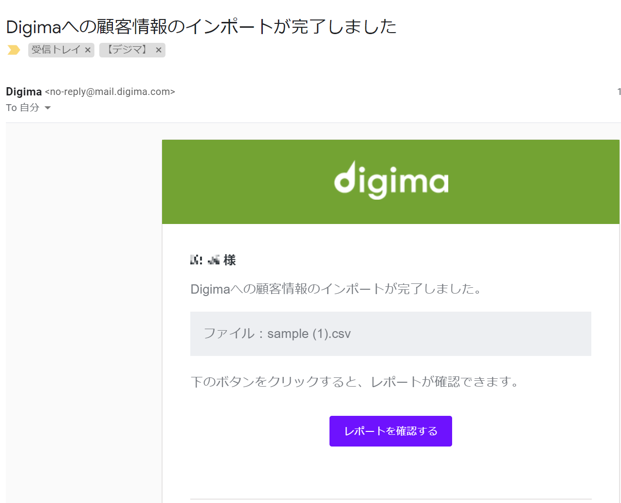The image size is (621, 503).
Task: Click the email subject heading at the top
Action: (x=201, y=26)
